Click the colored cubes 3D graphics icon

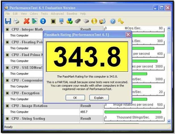pyautogui.click(x=70, y=21)
